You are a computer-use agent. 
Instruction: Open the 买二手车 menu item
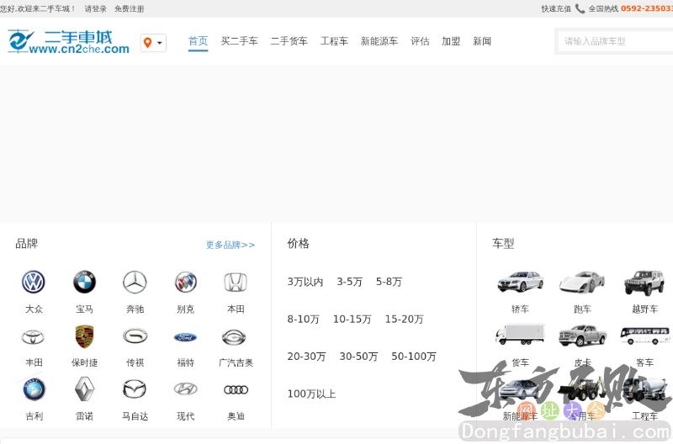[239, 41]
